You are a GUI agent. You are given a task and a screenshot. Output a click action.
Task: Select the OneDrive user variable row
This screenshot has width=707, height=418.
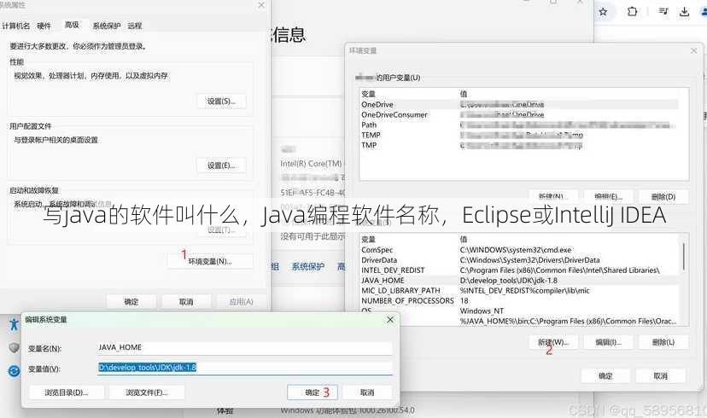(519, 104)
